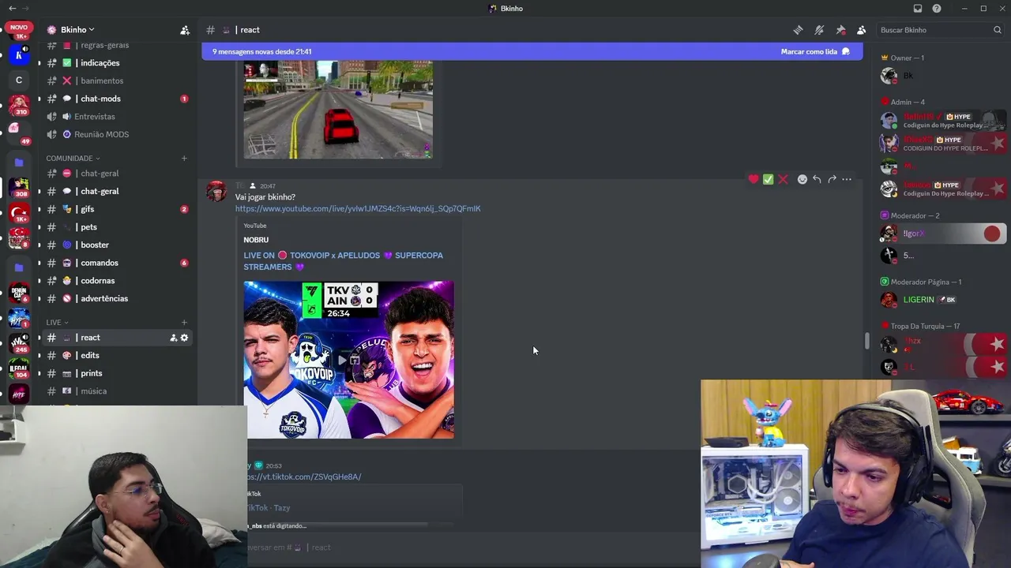1011x568 pixels.
Task: Open the banimentos channel
Action: point(116,80)
